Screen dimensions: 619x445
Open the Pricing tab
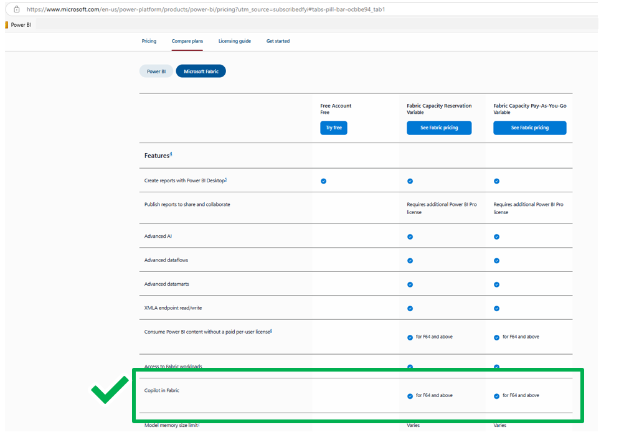149,41
